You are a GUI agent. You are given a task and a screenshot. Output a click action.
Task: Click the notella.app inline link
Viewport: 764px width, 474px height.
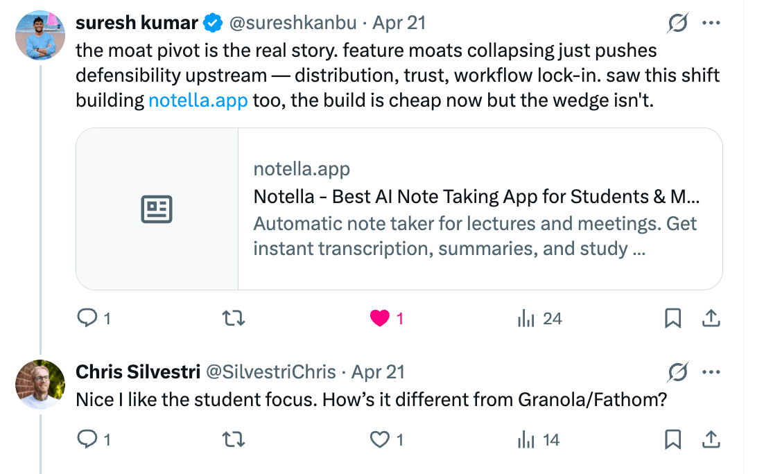198,100
